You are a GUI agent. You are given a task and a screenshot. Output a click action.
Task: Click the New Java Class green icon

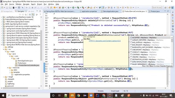pyautogui.click(x=63, y=8)
